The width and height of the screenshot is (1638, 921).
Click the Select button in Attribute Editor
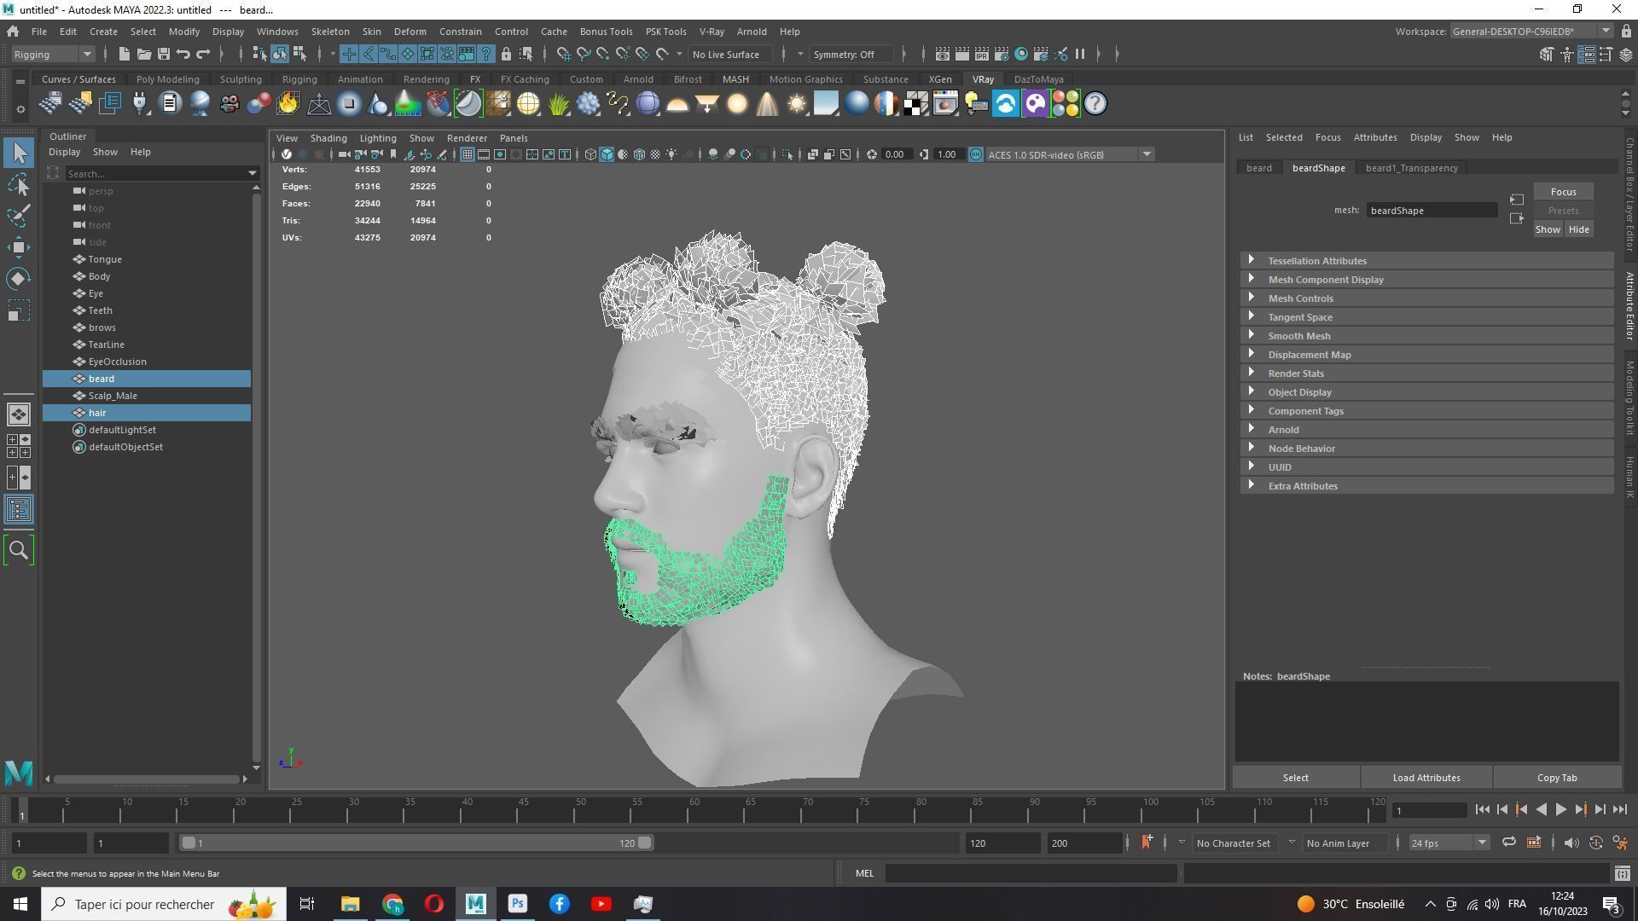pos(1295,778)
